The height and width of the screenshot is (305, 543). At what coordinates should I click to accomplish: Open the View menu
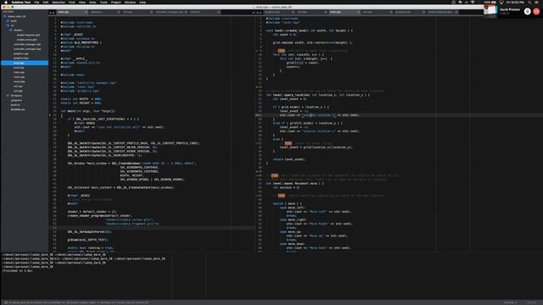tap(82, 2)
